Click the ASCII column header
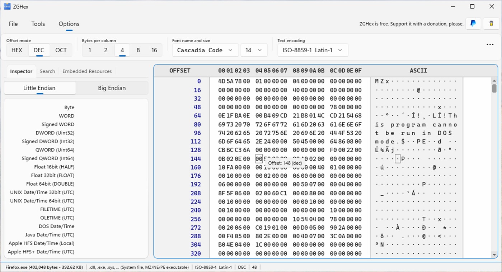 [x=418, y=71]
